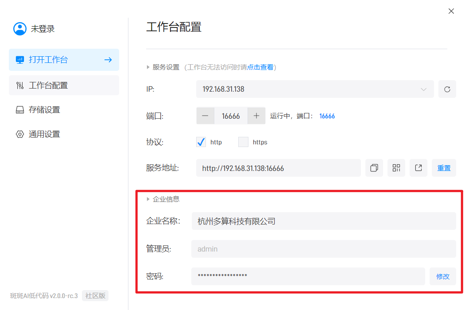This screenshot has width=465, height=310.
Task: Click the 管理员 admin field
Action: [x=324, y=249]
